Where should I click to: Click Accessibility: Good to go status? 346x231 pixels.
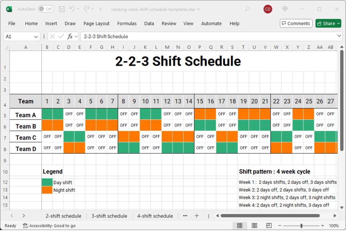[x=49, y=226]
